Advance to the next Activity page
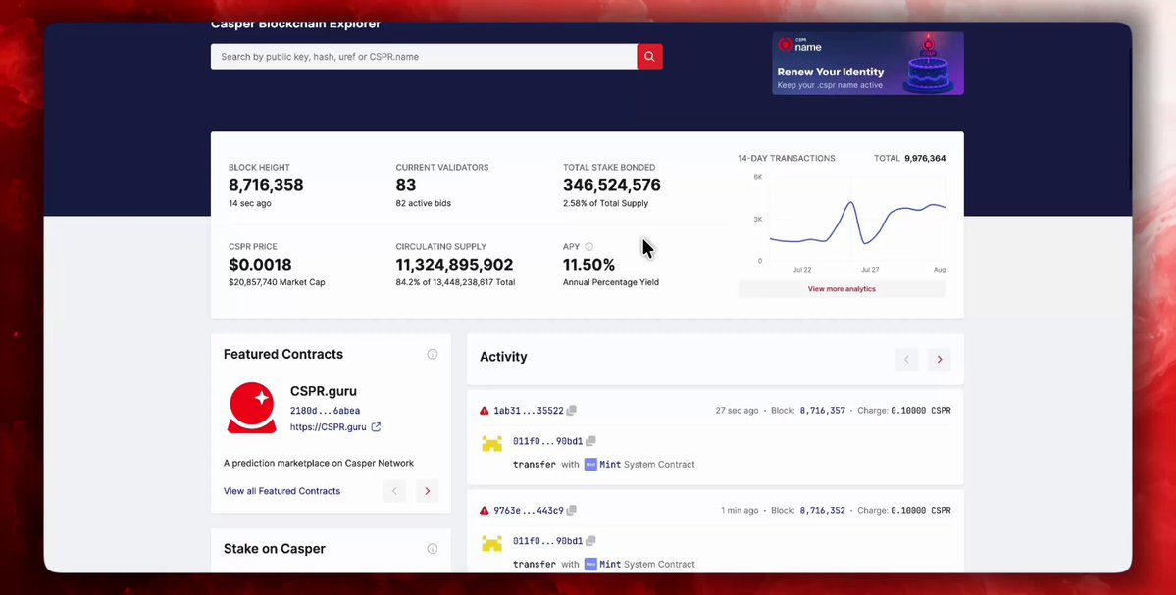Screen dimensions: 1176x595 pos(939,359)
